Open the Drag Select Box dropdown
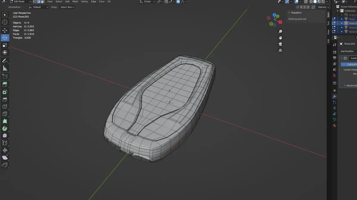This screenshot has height=200, width=357. click(x=67, y=7)
